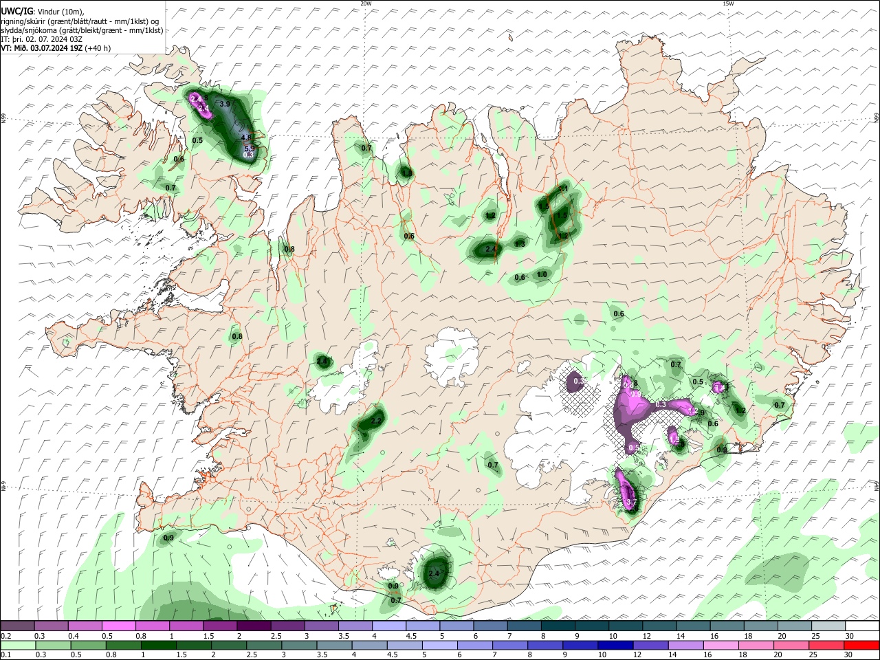The height and width of the screenshot is (660, 880).
Task: Click the '3.9' precipitation value on the map
Action: coord(225,104)
